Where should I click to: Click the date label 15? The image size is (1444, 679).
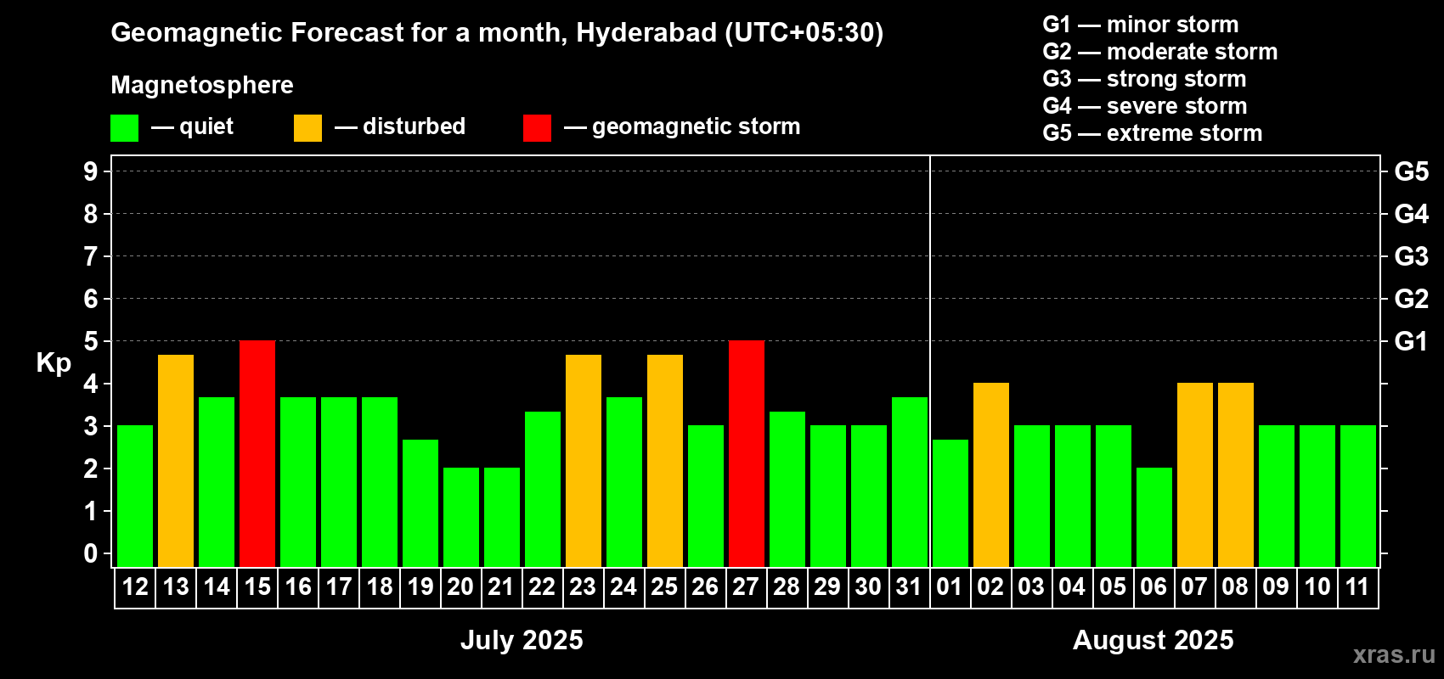[257, 586]
